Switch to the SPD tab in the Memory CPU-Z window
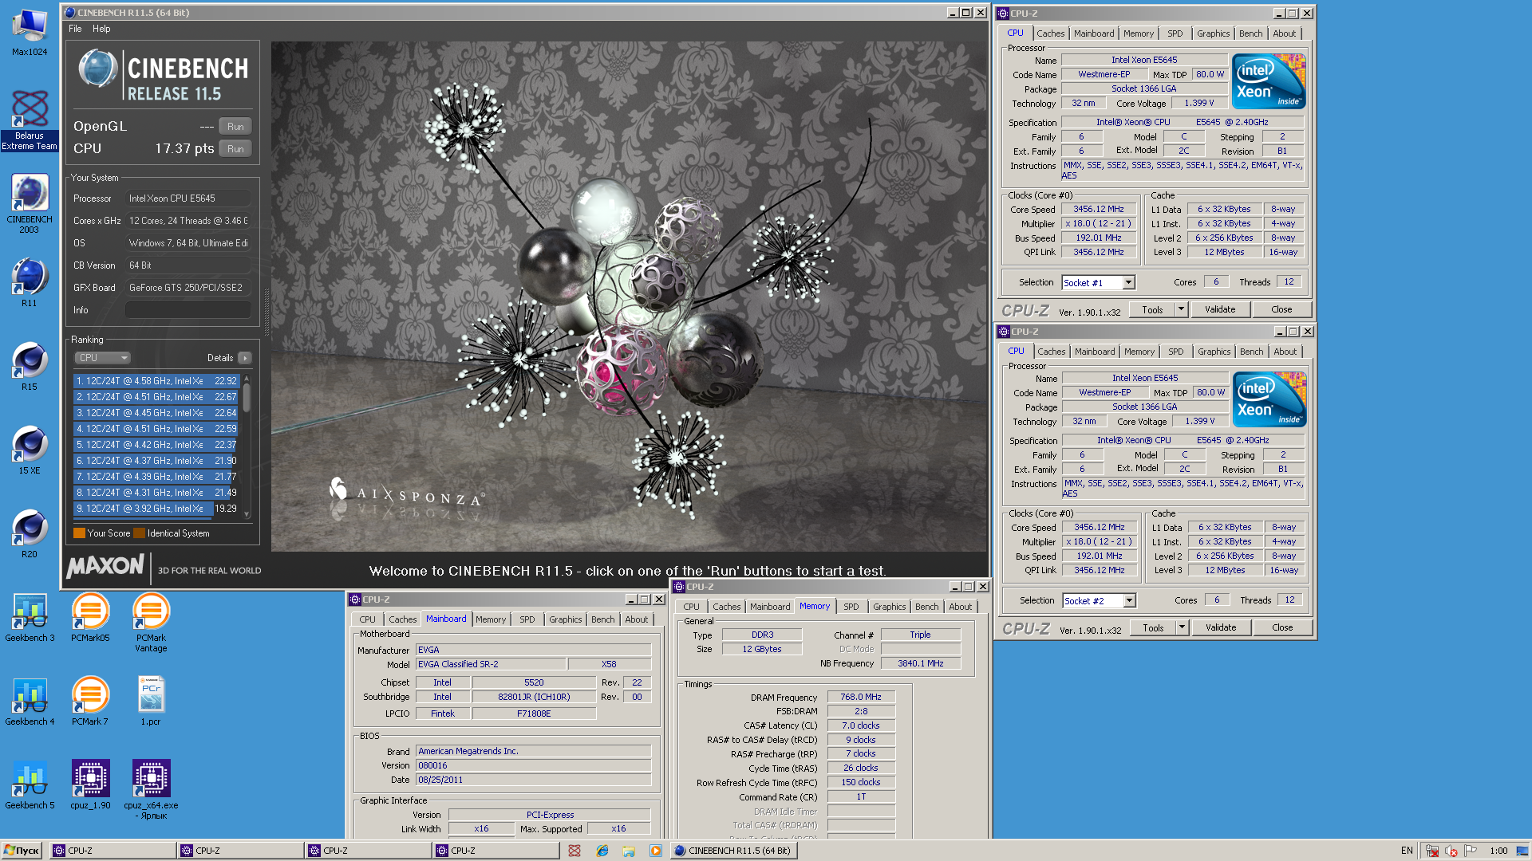 click(851, 607)
